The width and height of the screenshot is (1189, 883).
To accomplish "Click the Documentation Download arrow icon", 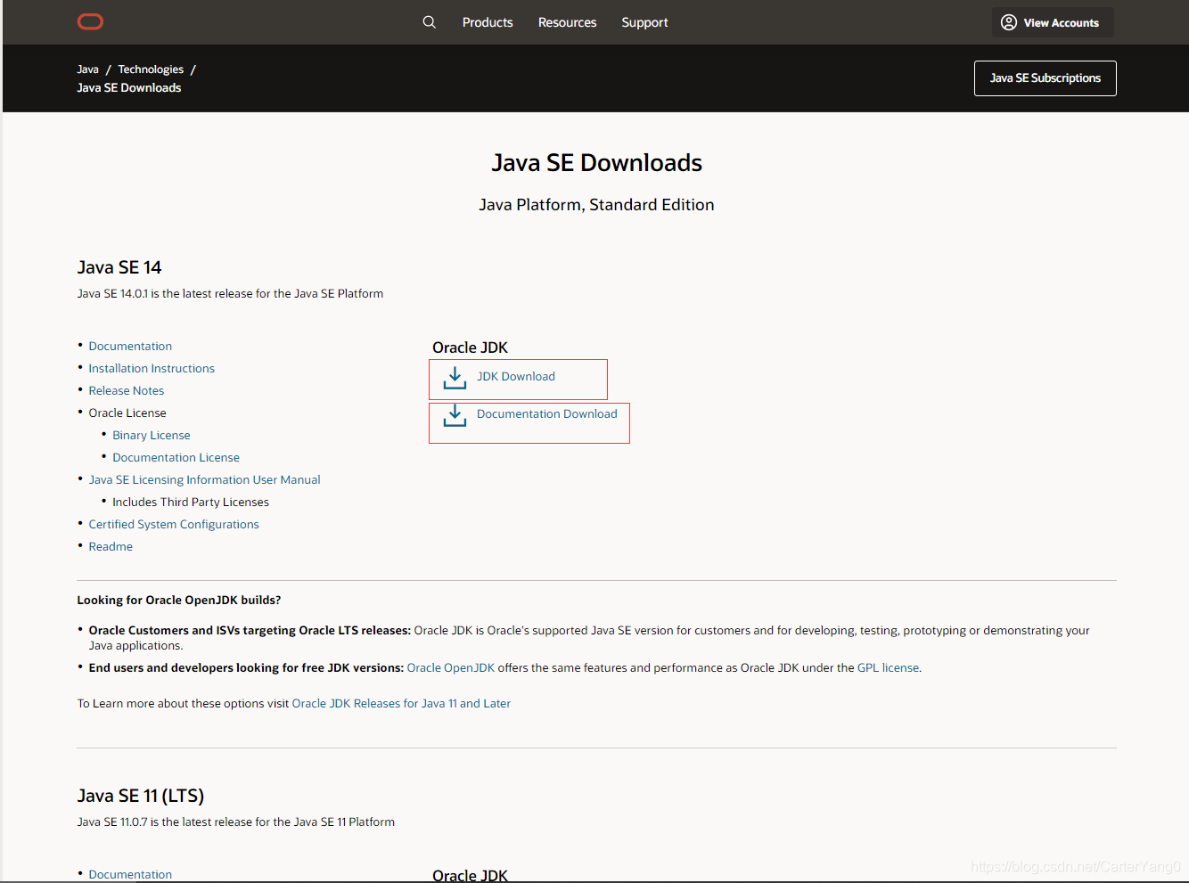I will tap(455, 415).
